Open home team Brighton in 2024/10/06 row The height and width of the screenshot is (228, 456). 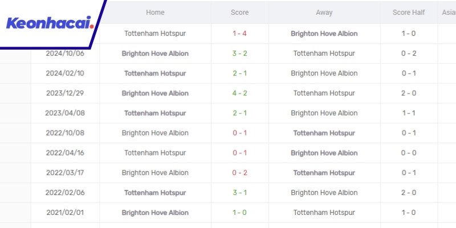(x=155, y=54)
